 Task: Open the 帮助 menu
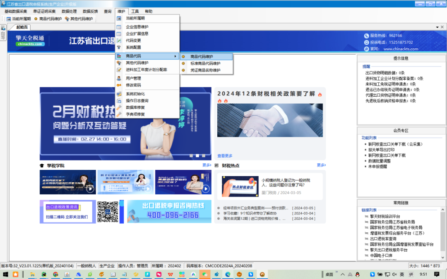point(149,12)
